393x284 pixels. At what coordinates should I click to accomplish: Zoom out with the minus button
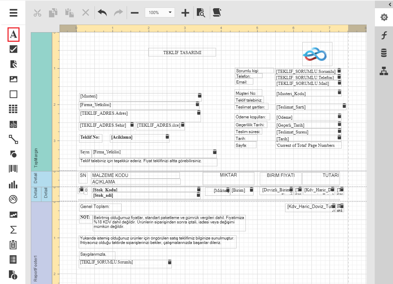coord(135,13)
